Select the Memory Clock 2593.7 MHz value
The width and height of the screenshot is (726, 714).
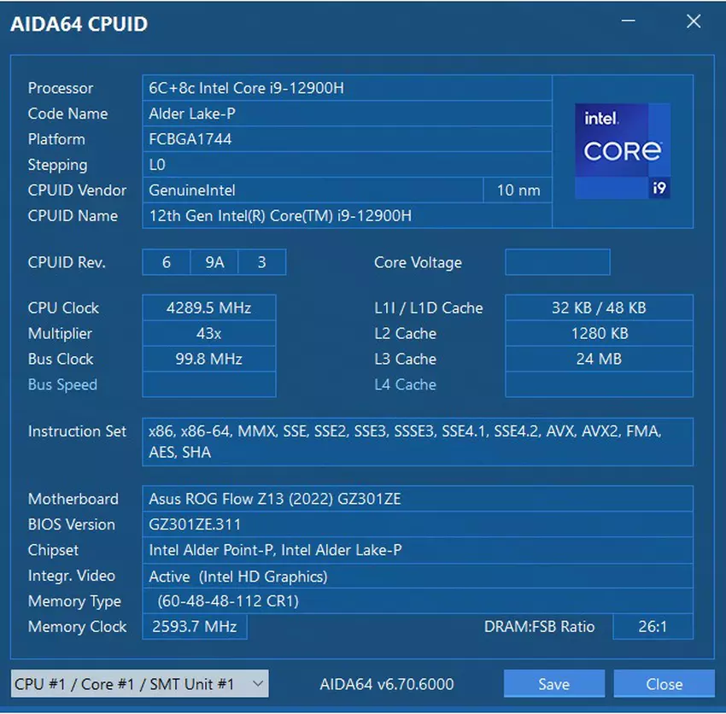pyautogui.click(x=195, y=627)
